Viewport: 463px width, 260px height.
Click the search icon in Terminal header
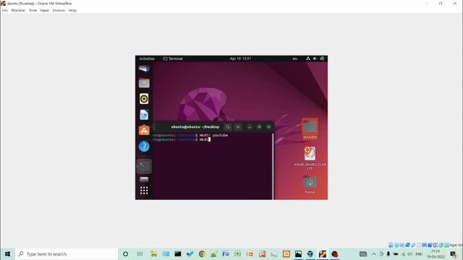pyautogui.click(x=228, y=127)
